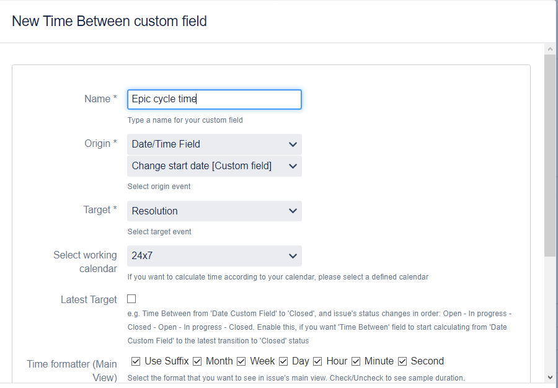The width and height of the screenshot is (558, 388).
Task: Open the Date/Time Field origin dropdown
Action: (214, 144)
